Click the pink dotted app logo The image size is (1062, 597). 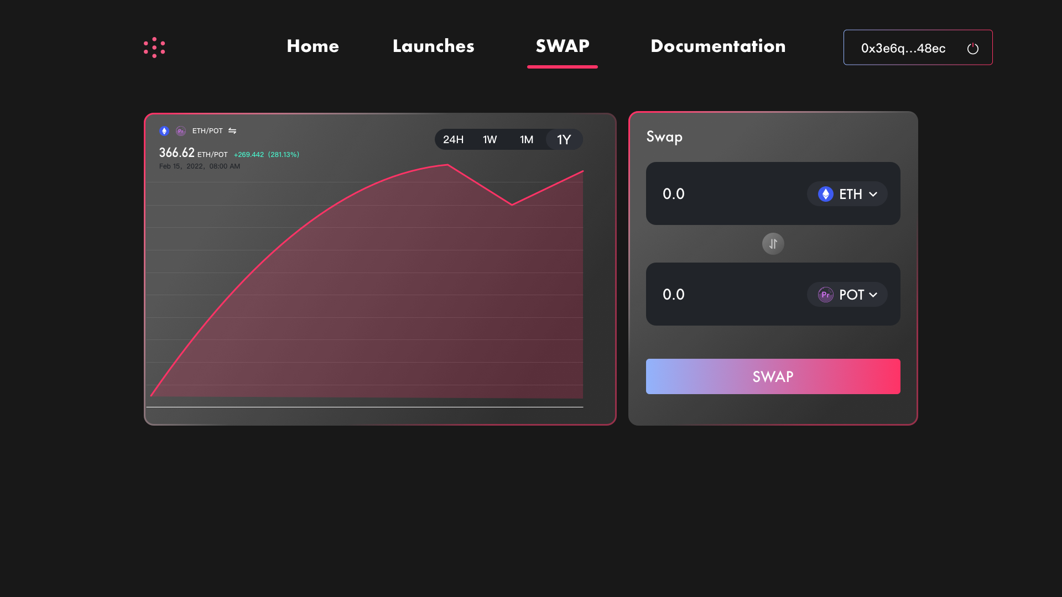(154, 48)
